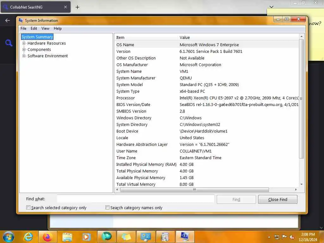324x243 pixels.
Task: Open the network status tray icon
Action: pyautogui.click(x=277, y=237)
